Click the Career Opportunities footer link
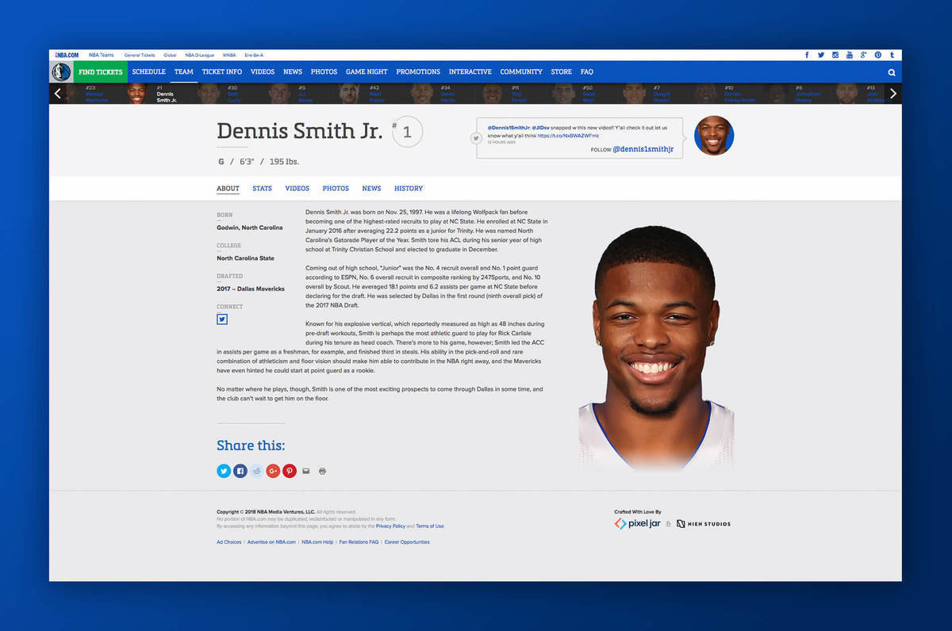The width and height of the screenshot is (952, 631). point(407,542)
